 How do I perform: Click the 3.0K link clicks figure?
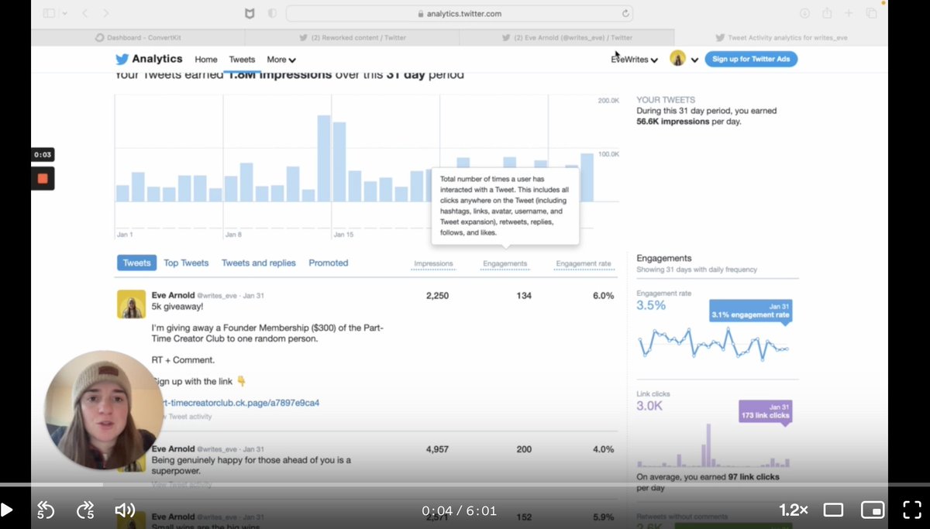(x=649, y=406)
